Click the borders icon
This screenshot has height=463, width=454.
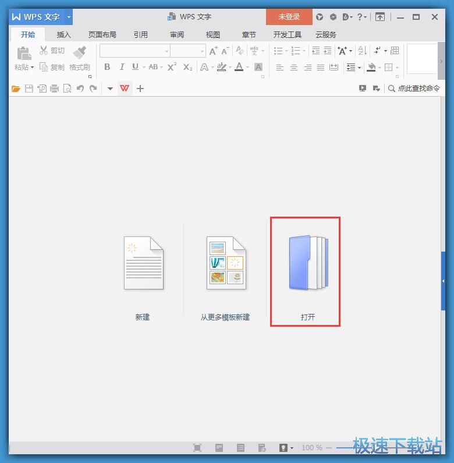389,68
